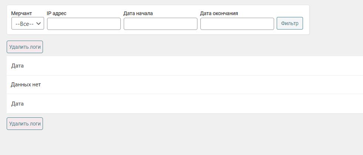Click the --Все-- text in merchant selector
Image resolution: width=363 pixels, height=155 pixels.
point(24,24)
